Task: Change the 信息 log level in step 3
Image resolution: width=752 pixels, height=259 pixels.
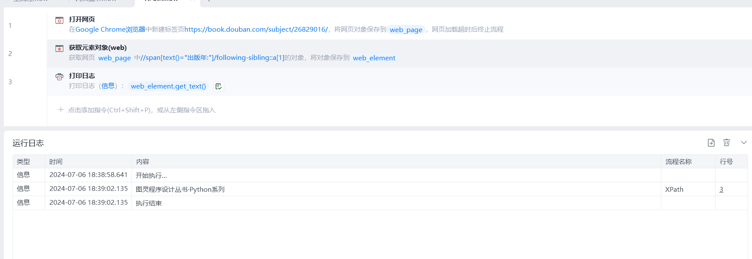Action: coord(108,86)
